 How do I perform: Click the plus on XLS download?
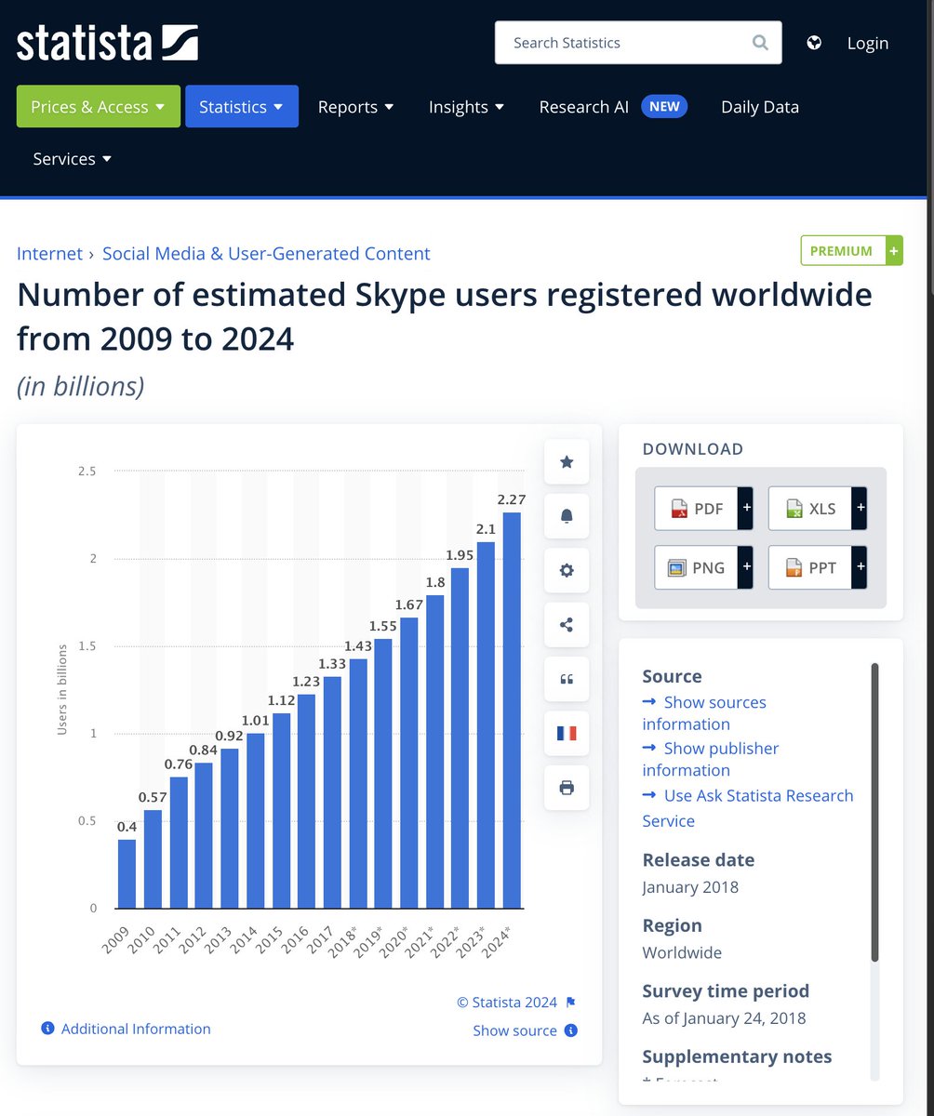coord(860,509)
